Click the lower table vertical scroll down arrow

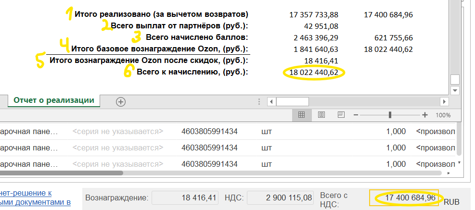(459, 163)
